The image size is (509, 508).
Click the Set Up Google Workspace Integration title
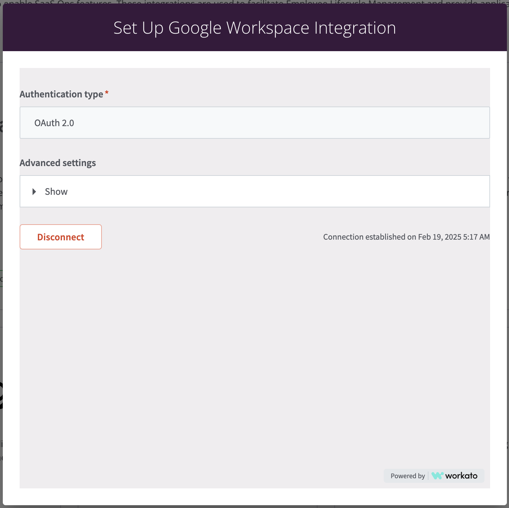click(254, 28)
